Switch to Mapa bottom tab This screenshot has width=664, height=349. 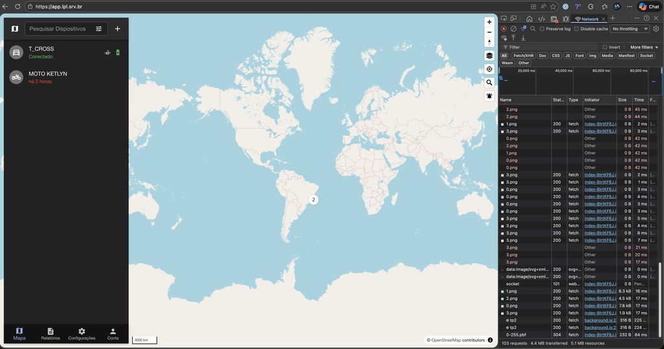point(19,333)
